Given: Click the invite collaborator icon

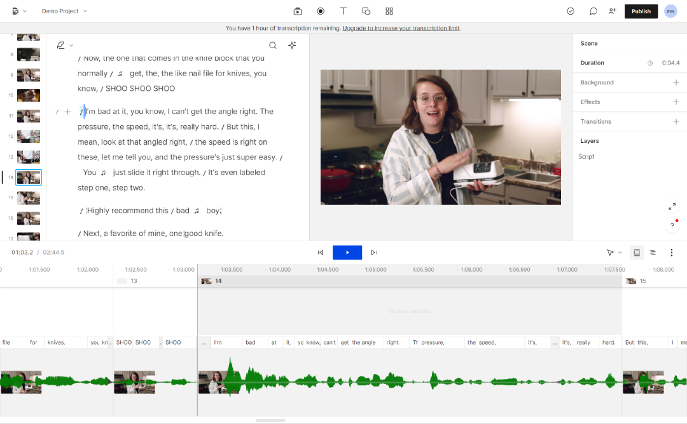Looking at the screenshot, I should [x=612, y=11].
